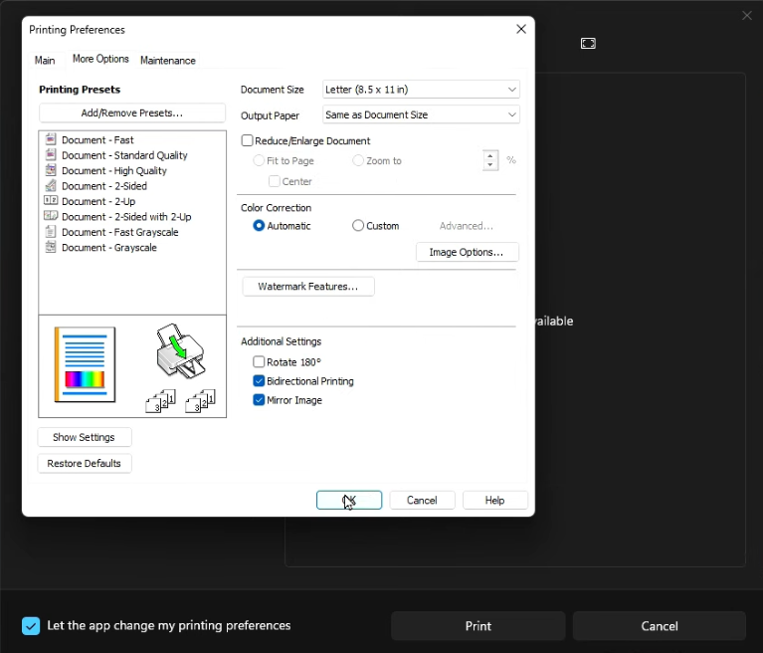This screenshot has height=653, width=763.
Task: Select the More Options tab
Action: point(100,59)
